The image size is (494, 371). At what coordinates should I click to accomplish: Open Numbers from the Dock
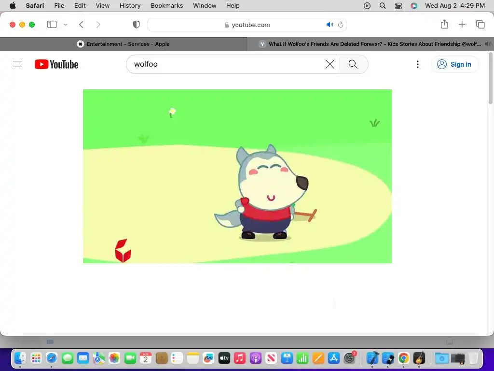pos(302,358)
